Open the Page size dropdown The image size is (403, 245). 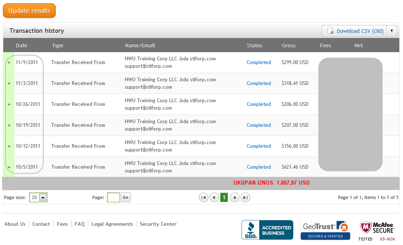(x=43, y=198)
